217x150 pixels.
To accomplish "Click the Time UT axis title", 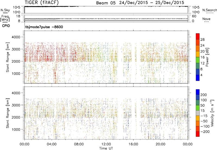I will click(106, 148).
